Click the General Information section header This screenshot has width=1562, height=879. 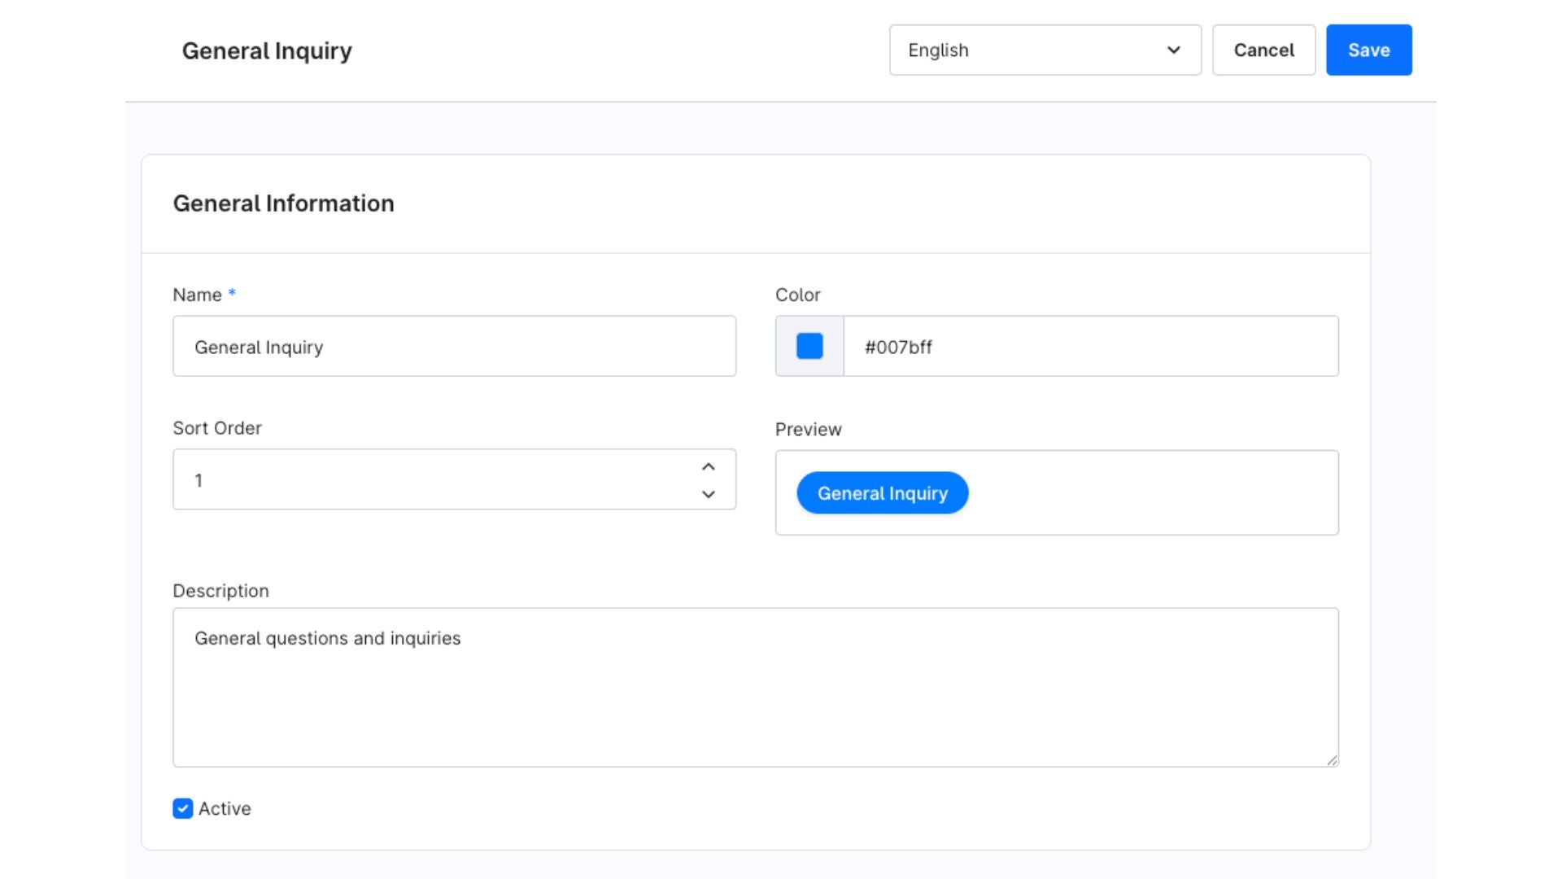(x=283, y=203)
